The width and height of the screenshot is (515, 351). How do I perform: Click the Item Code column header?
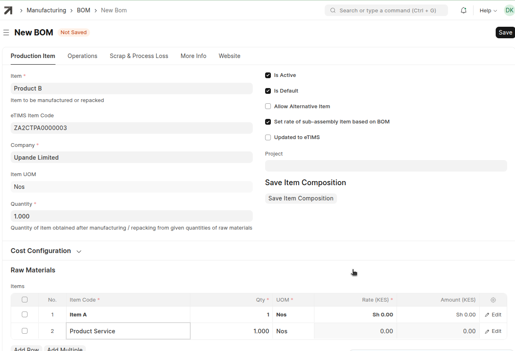click(128, 300)
